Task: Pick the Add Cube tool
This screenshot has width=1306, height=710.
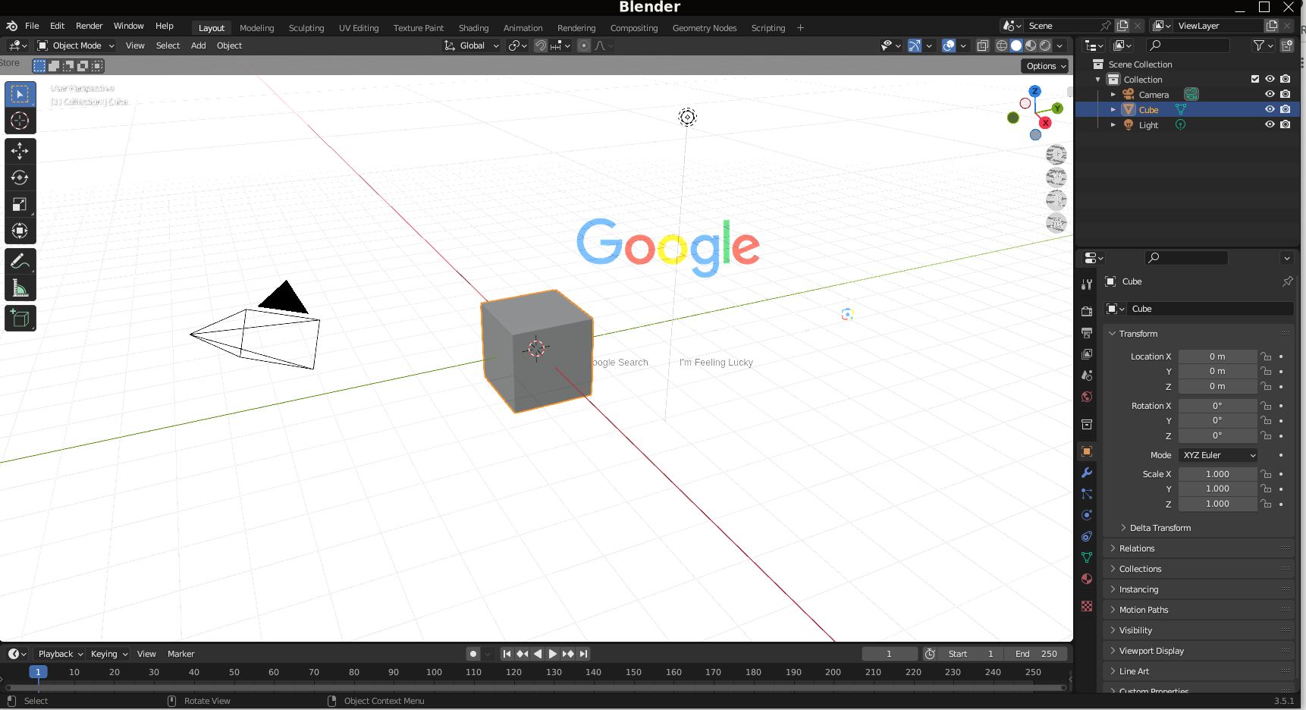Action: (20, 319)
